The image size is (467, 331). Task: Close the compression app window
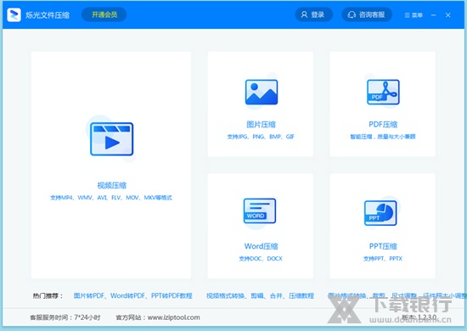pyautogui.click(x=448, y=15)
